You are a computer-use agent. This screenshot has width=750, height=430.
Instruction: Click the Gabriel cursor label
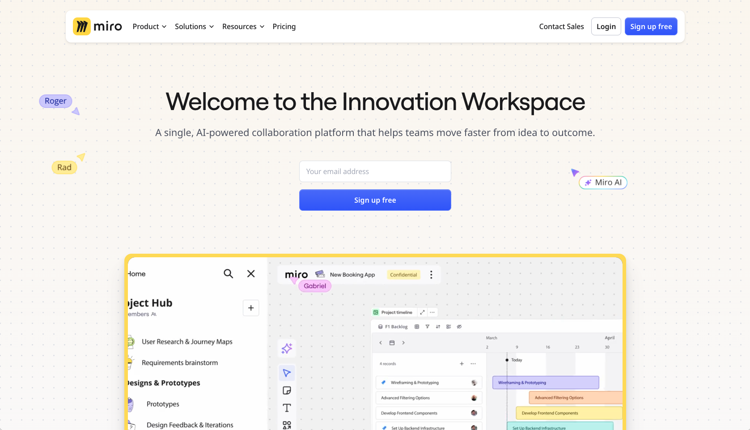[315, 286]
